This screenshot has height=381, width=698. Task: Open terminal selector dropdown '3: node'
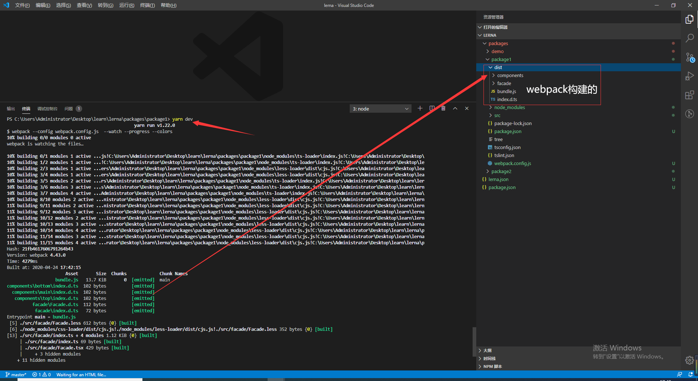tap(381, 109)
